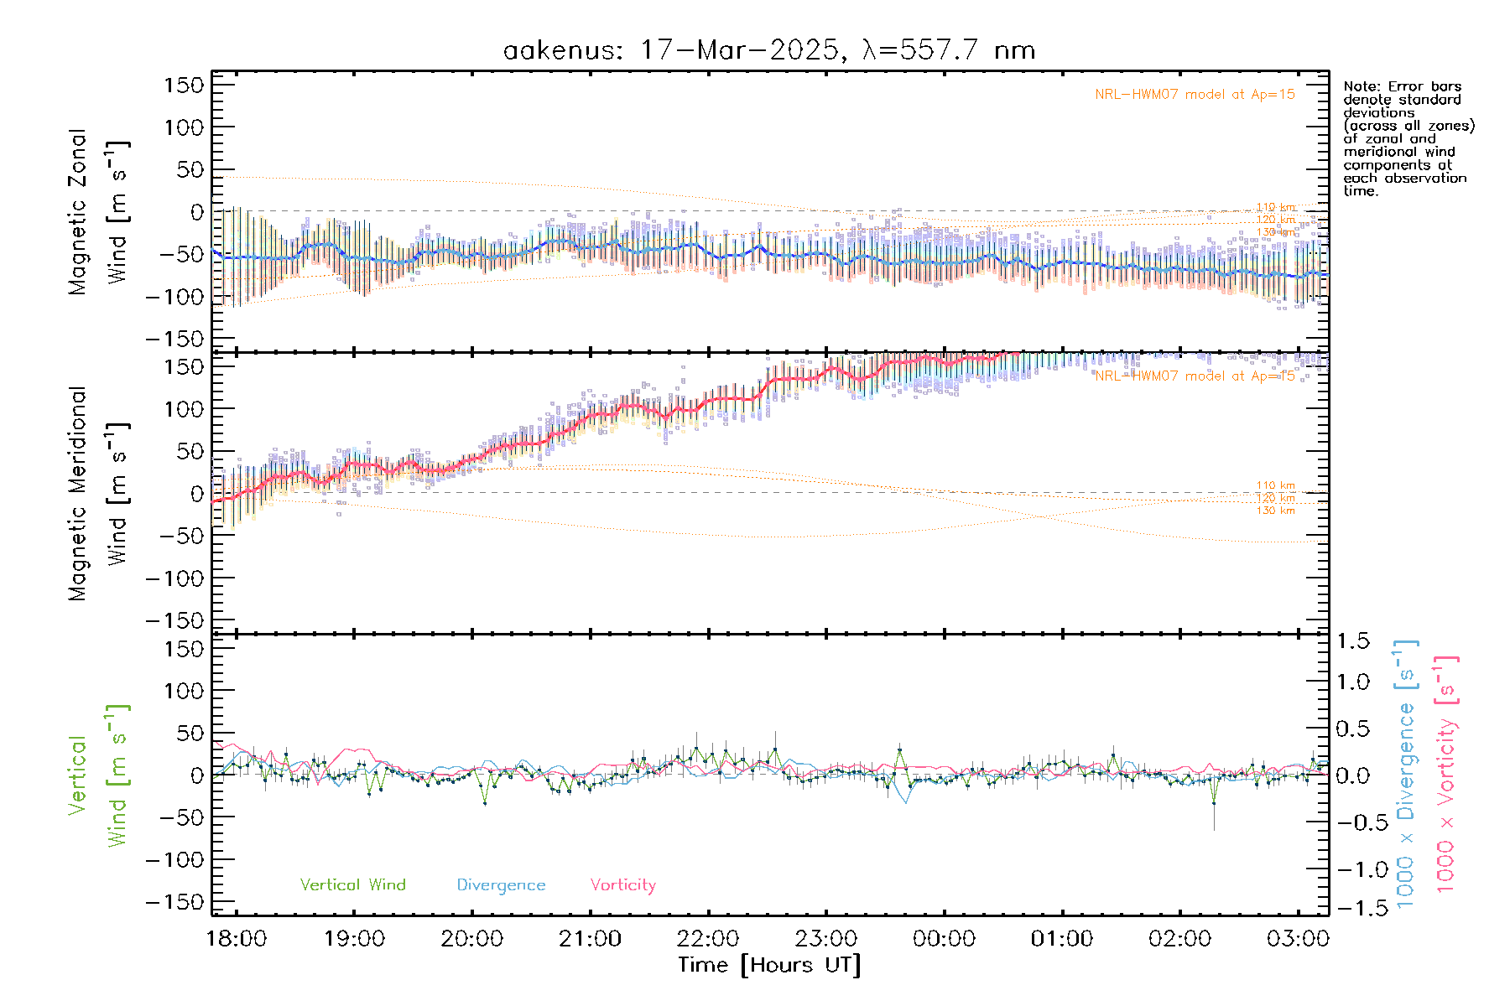Click the 'Magnetic Meridional Wind' axis label

tap(98, 494)
